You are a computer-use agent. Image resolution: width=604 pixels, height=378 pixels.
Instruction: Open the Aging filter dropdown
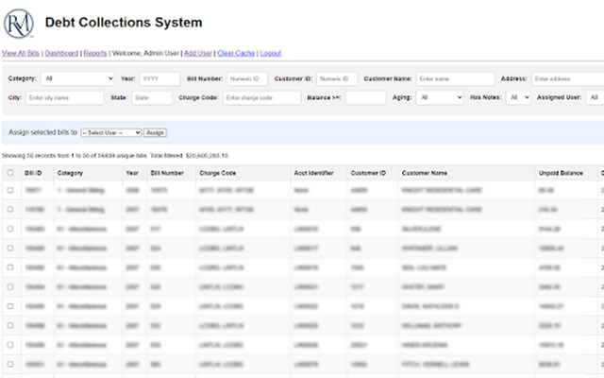point(440,97)
